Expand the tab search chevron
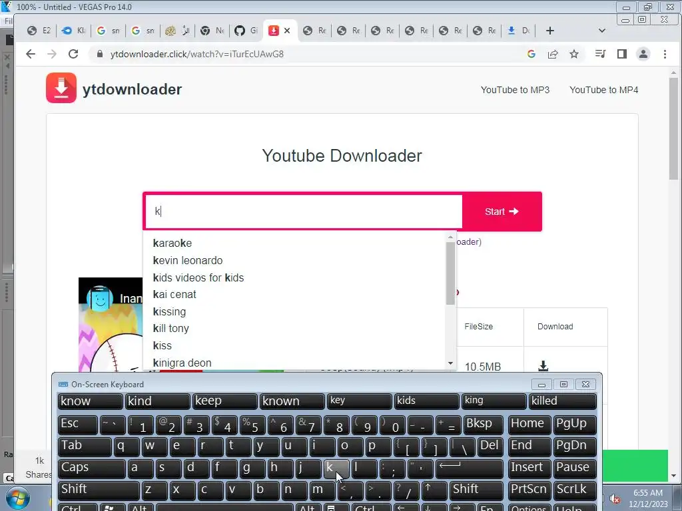Viewport: 682px width, 511px height. pos(602,31)
